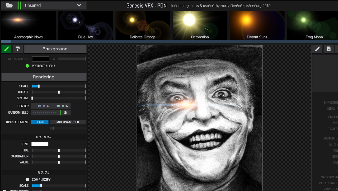
Task: Adjust the displacement amount slider
Action: 68,128
